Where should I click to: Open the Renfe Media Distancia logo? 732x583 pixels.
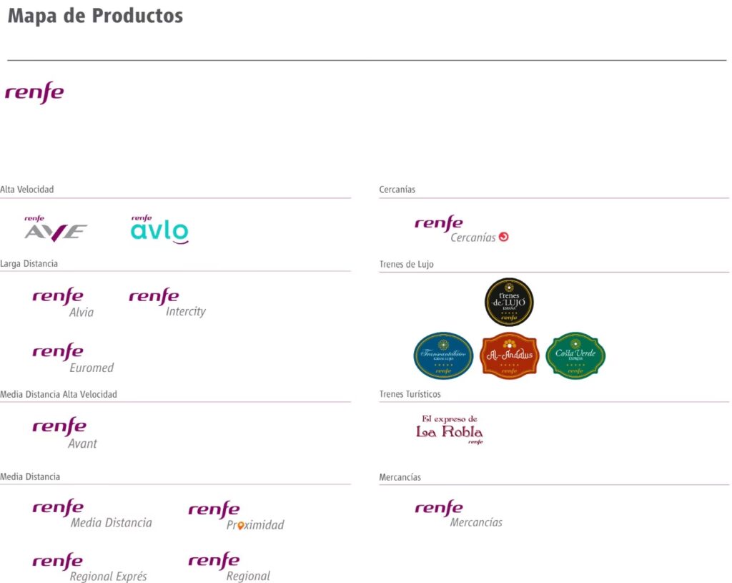[92, 514]
